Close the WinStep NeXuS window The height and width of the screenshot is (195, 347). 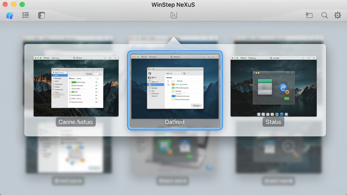pos(5,4)
